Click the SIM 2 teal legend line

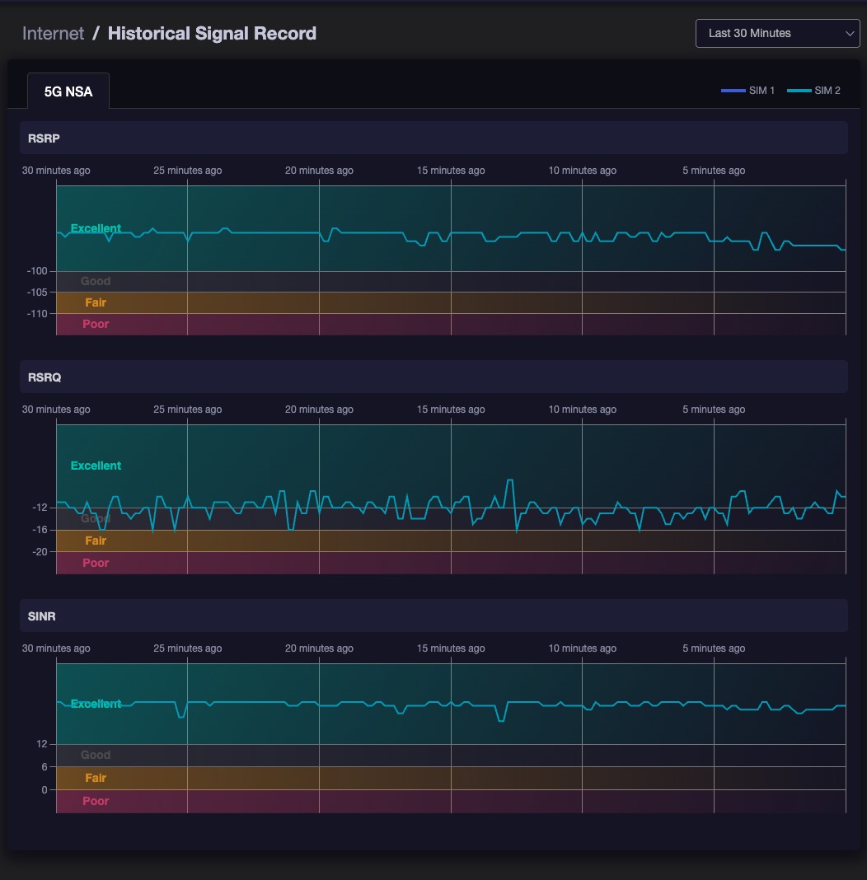799,91
